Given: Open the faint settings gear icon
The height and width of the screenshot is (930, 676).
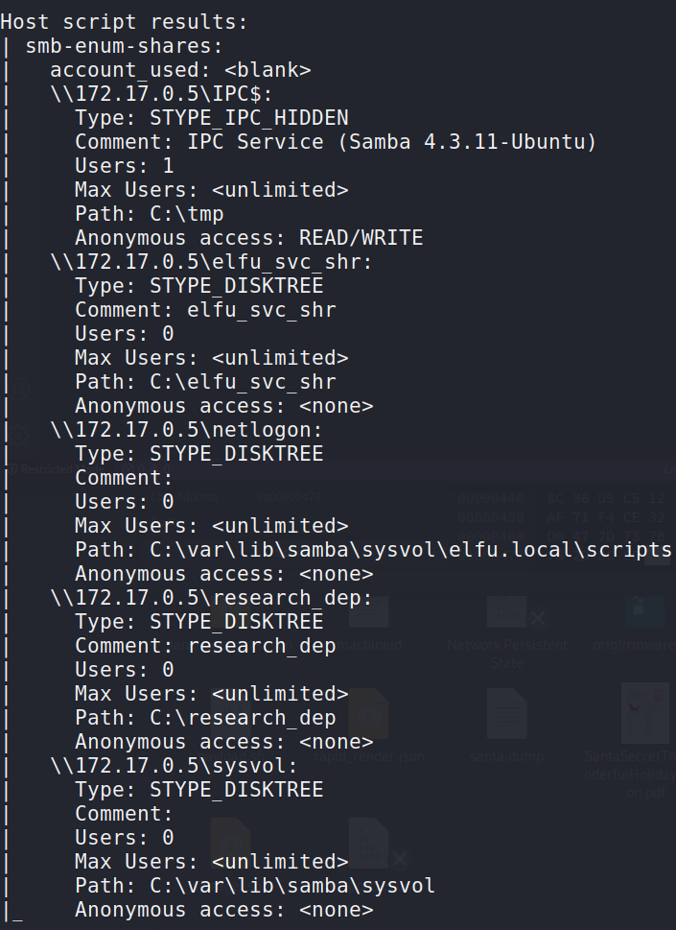Looking at the screenshot, I should click(x=19, y=436).
